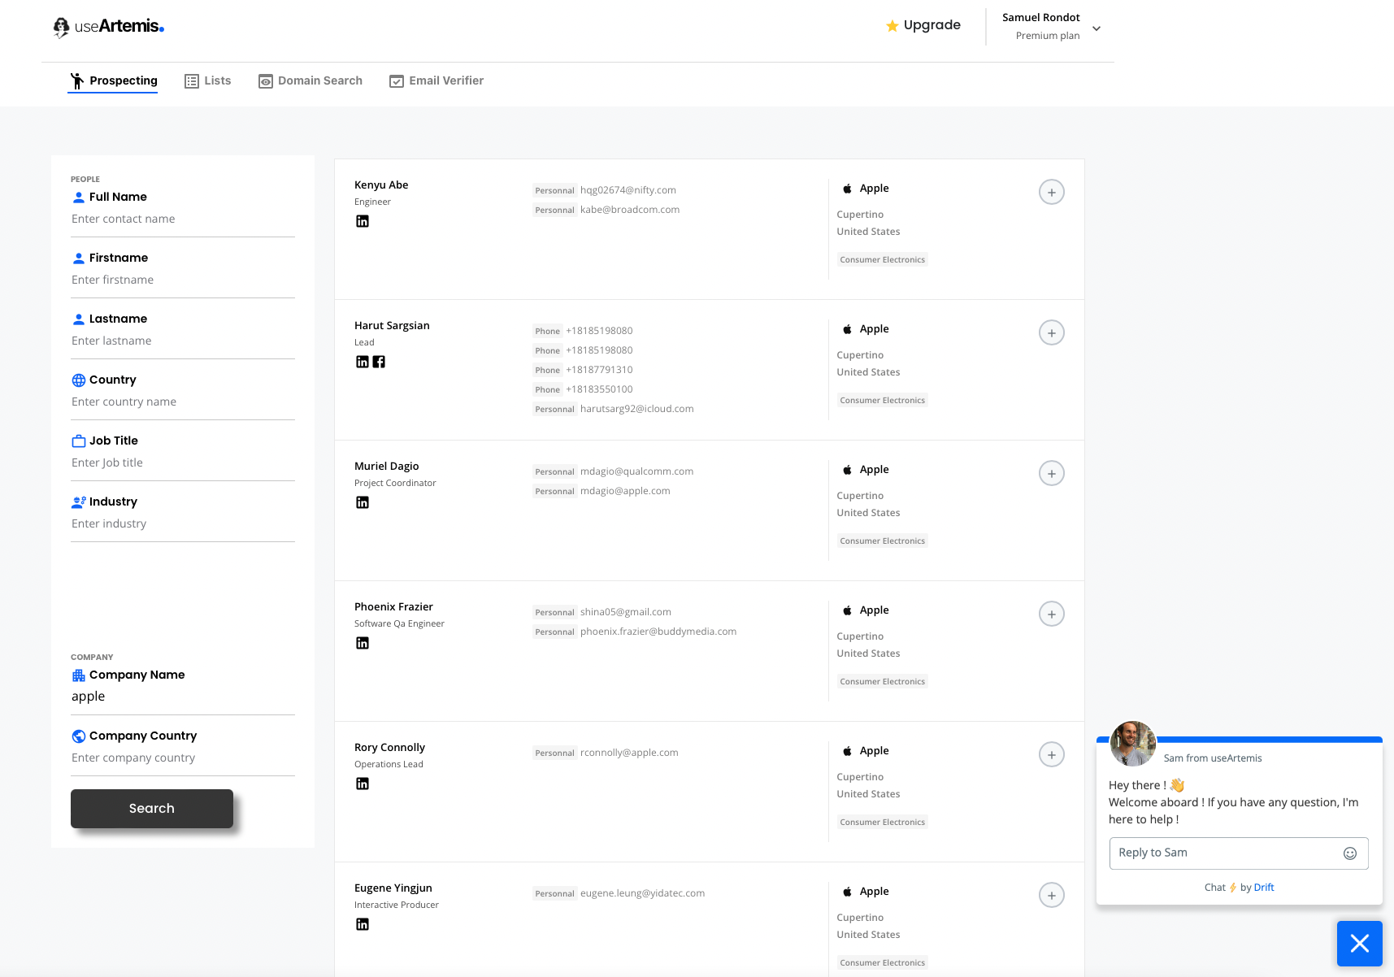Add Harut Sargsian with plus button

pyautogui.click(x=1052, y=332)
